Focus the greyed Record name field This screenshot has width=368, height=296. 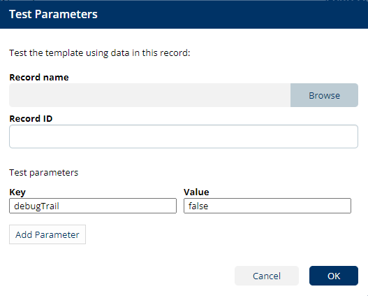tap(149, 95)
